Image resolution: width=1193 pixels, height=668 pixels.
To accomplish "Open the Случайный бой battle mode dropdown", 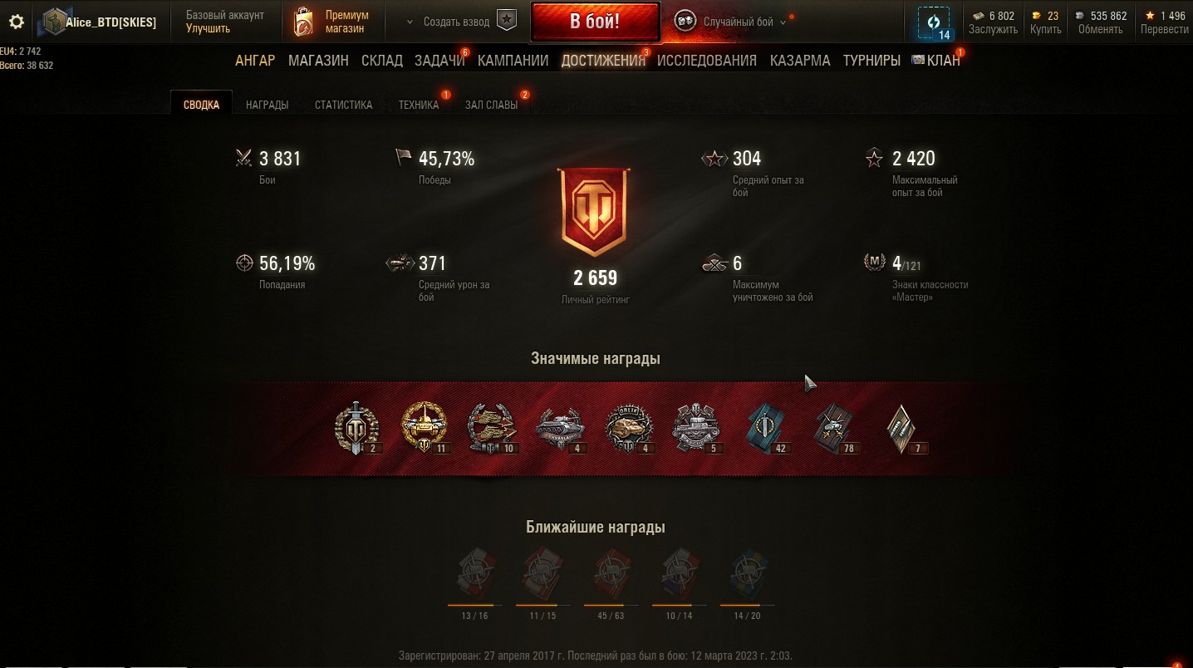I will [x=731, y=22].
